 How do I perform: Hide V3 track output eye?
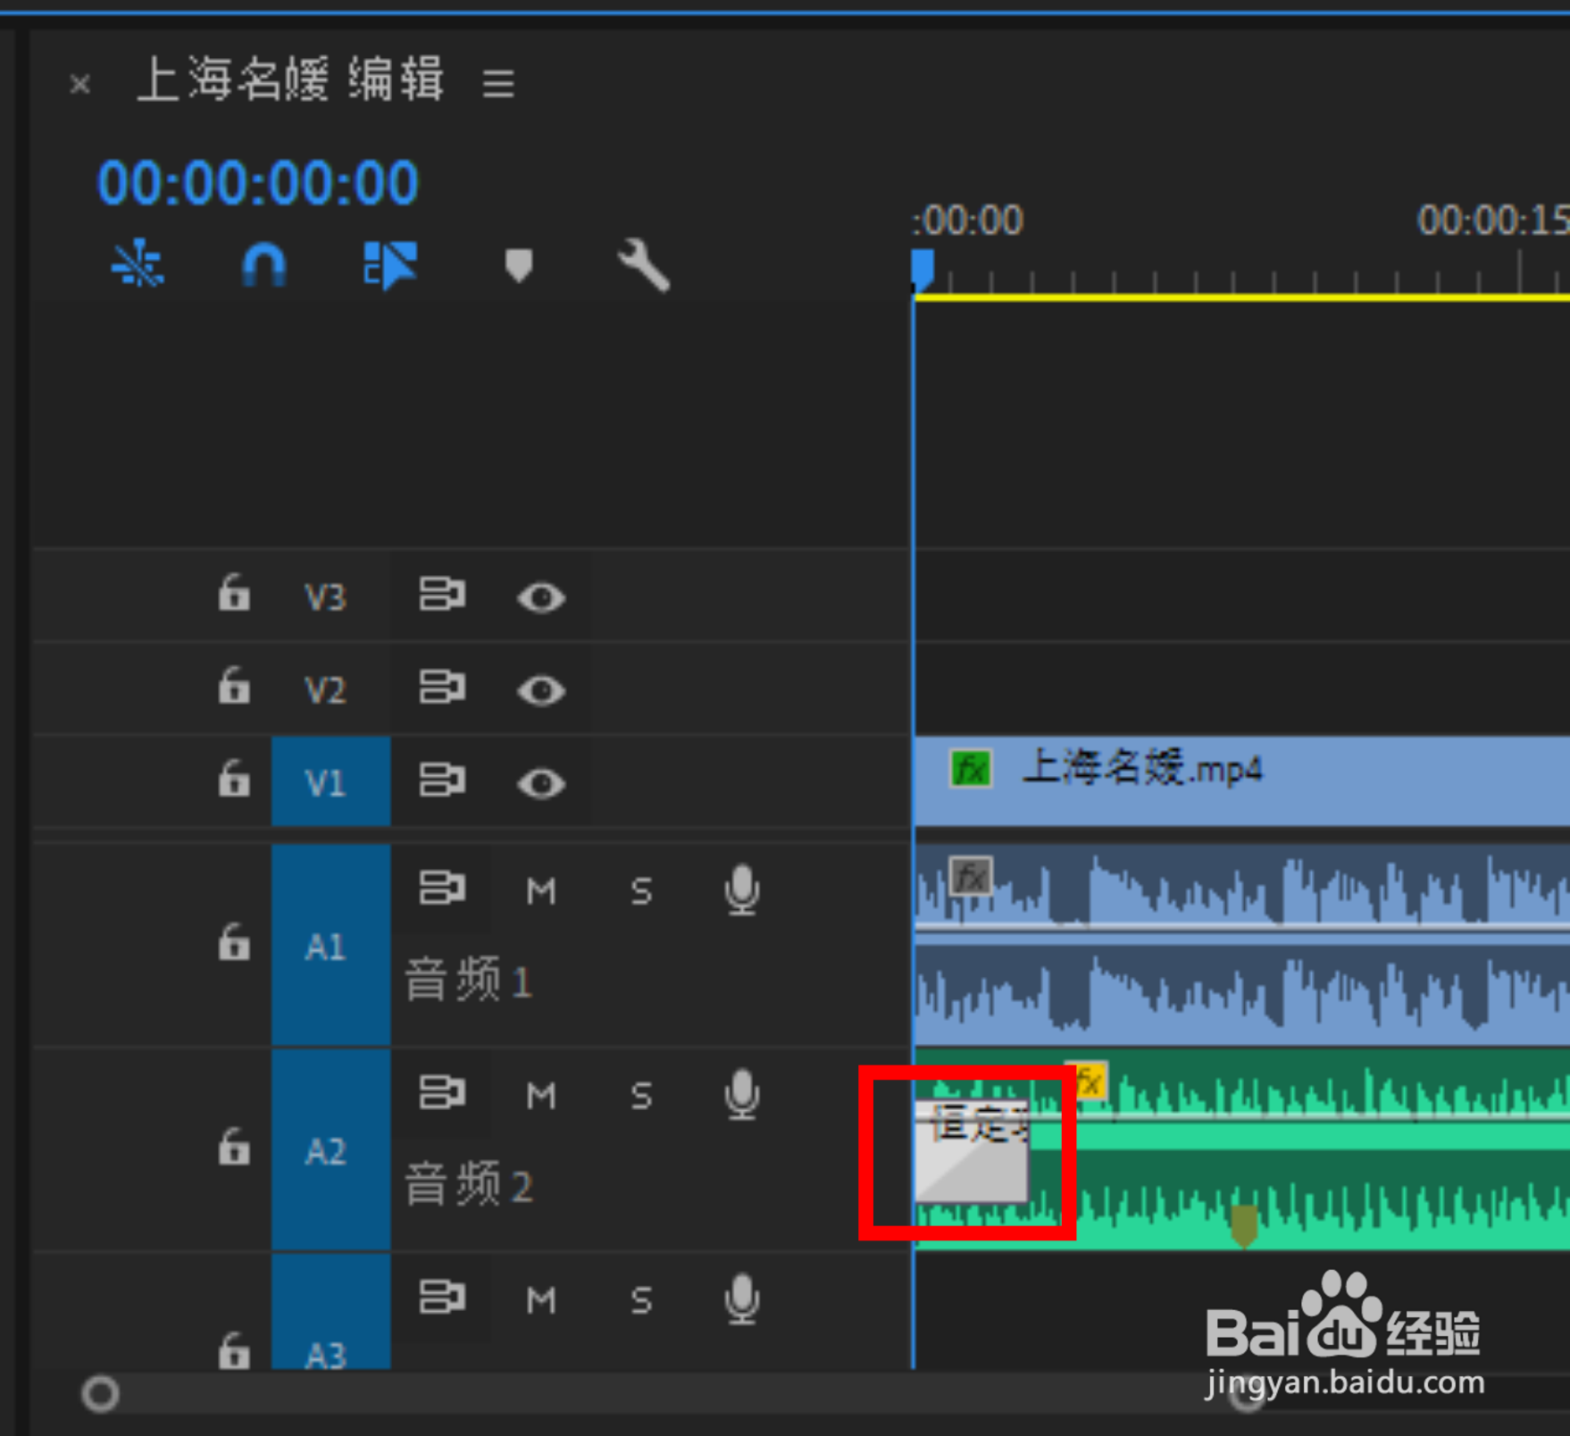pos(541,597)
